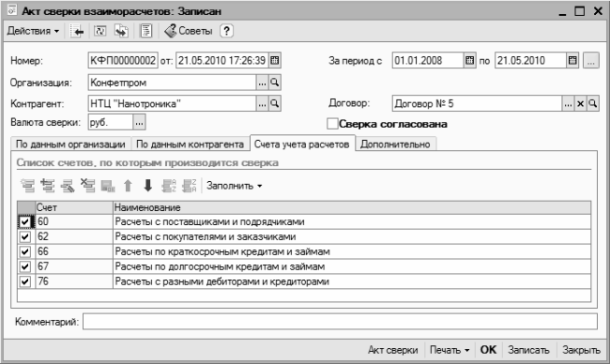
Task: Click the document report toolbar icon
Action: [x=145, y=31]
